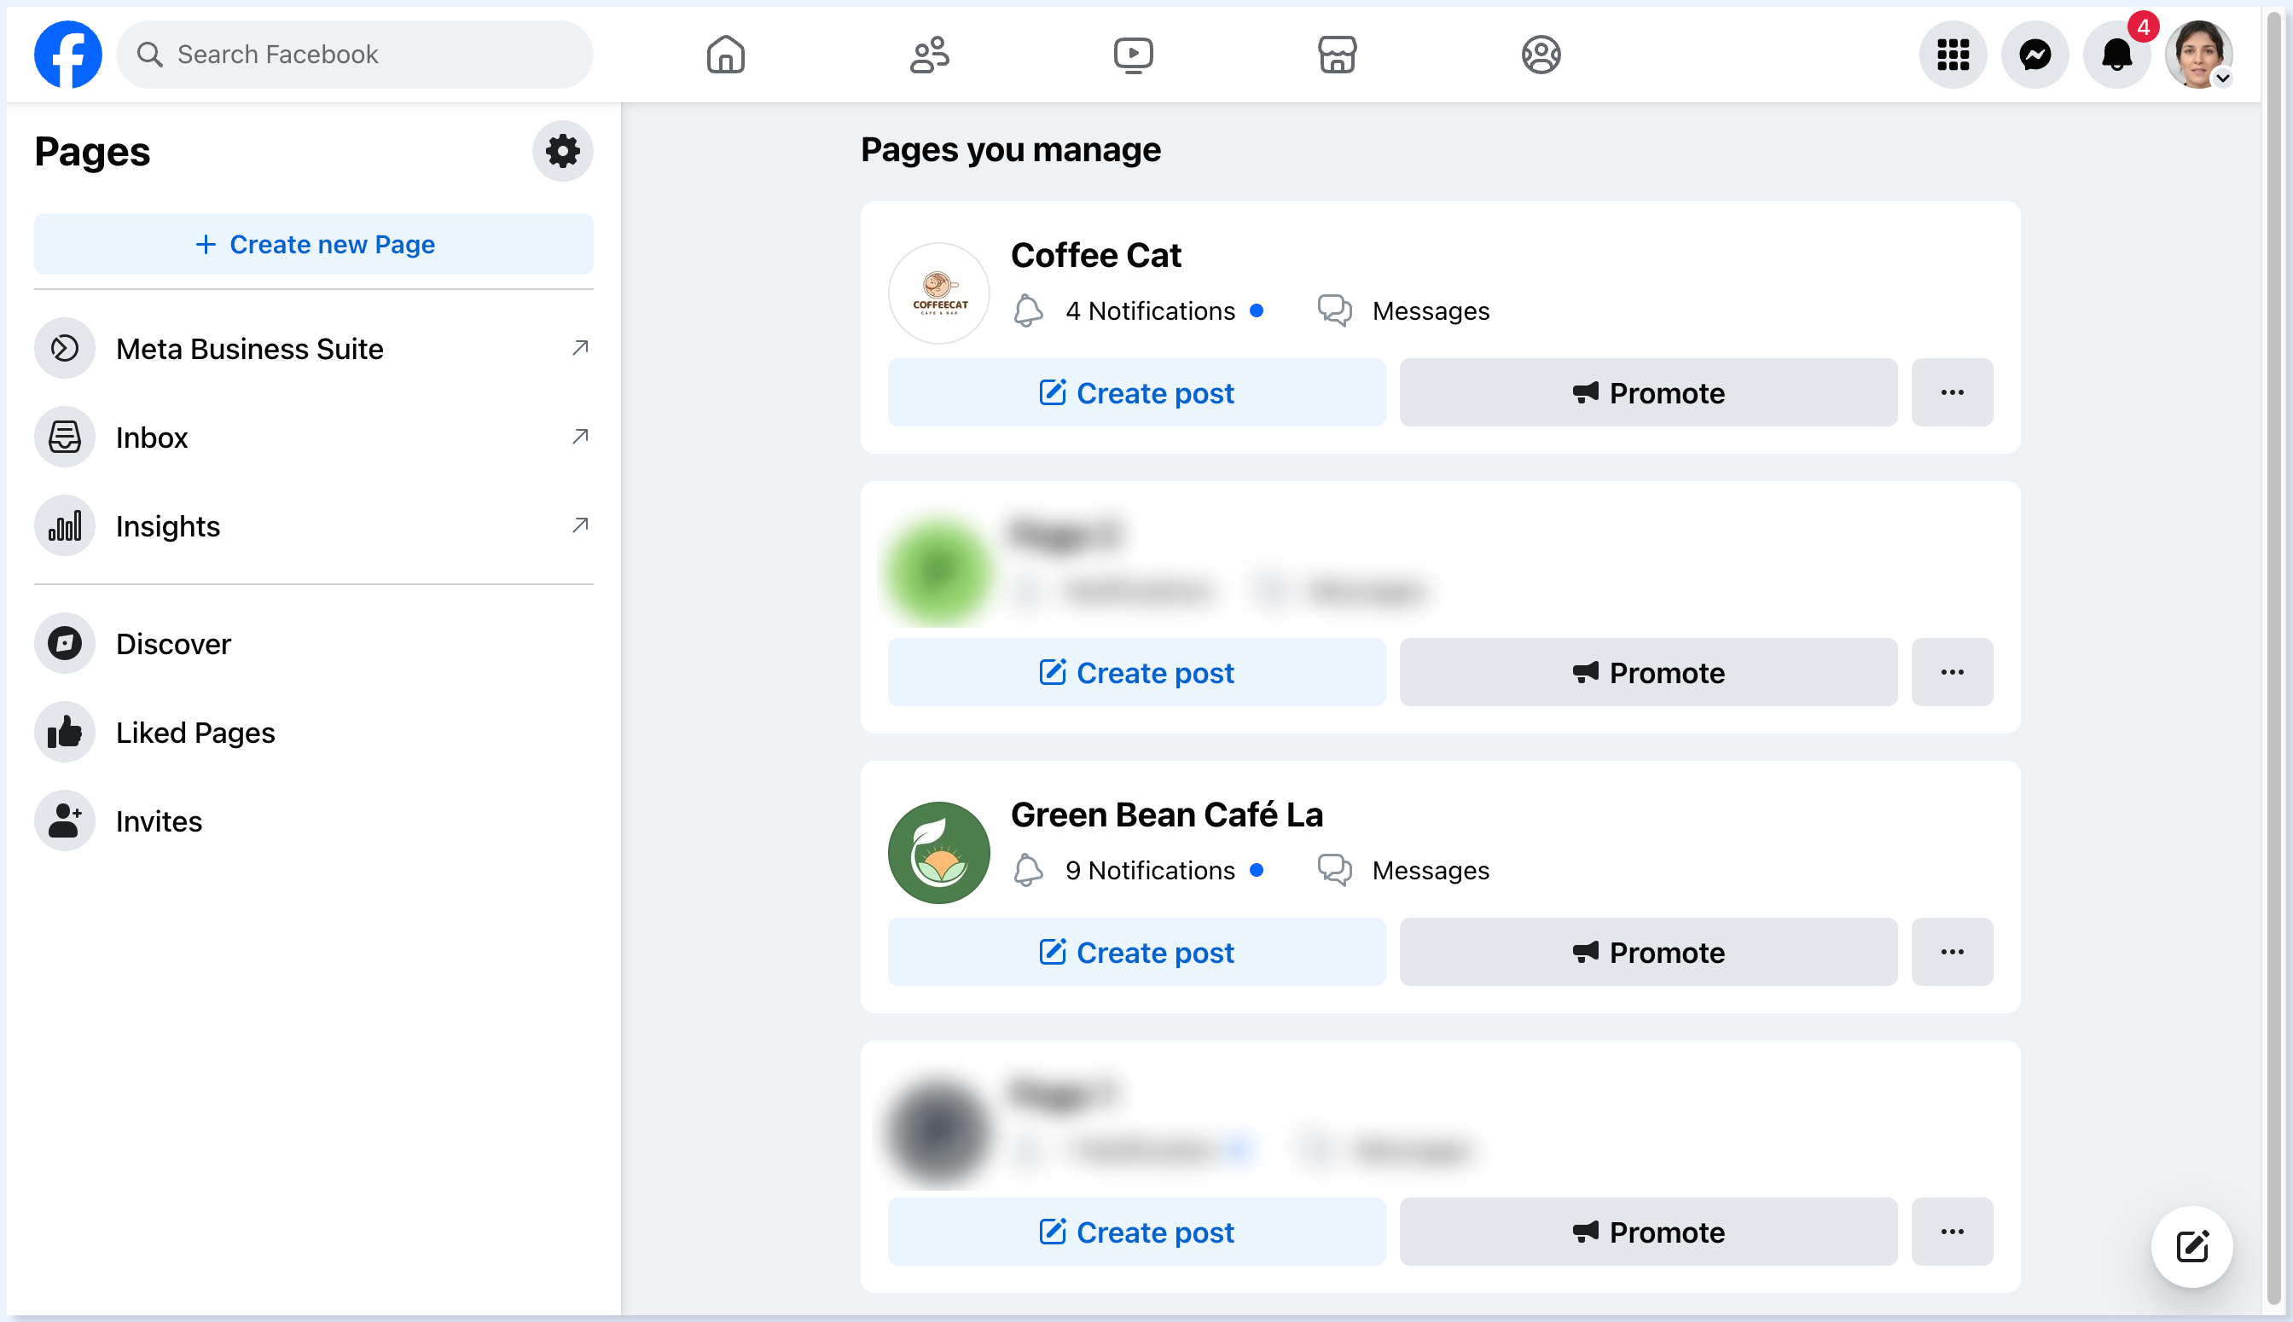Create post for Green Bean Café La
Screen dimensions: 2293x1322
point(1136,952)
